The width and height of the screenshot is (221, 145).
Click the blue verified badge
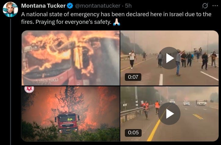70,6
